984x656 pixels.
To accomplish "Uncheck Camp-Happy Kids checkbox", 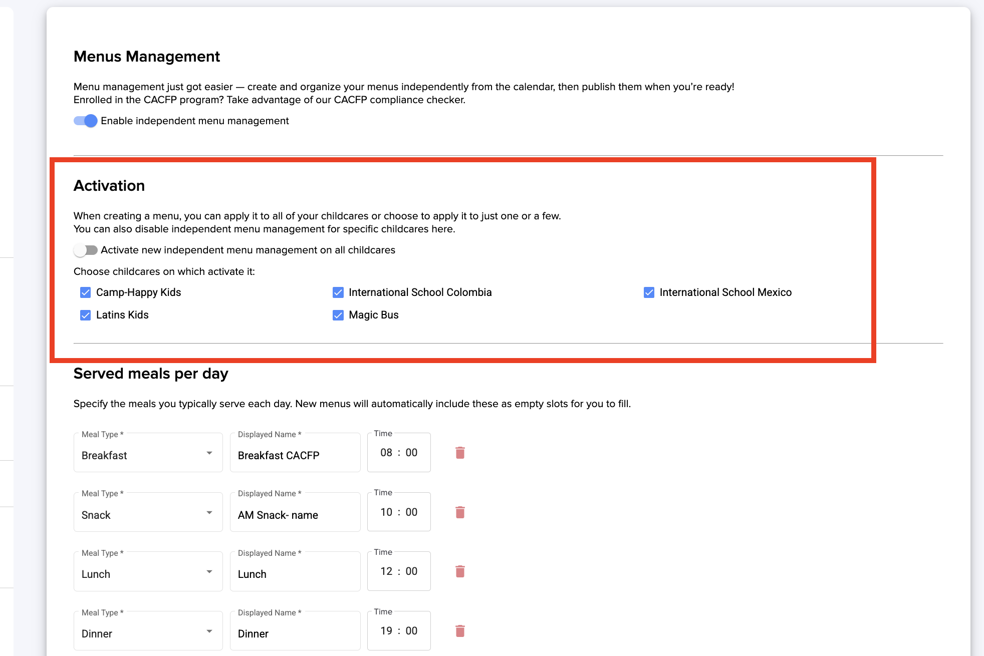I will 86,292.
